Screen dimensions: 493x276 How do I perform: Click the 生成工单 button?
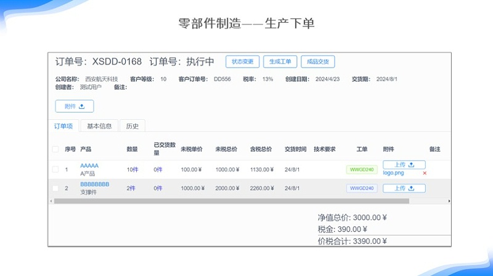pos(280,61)
